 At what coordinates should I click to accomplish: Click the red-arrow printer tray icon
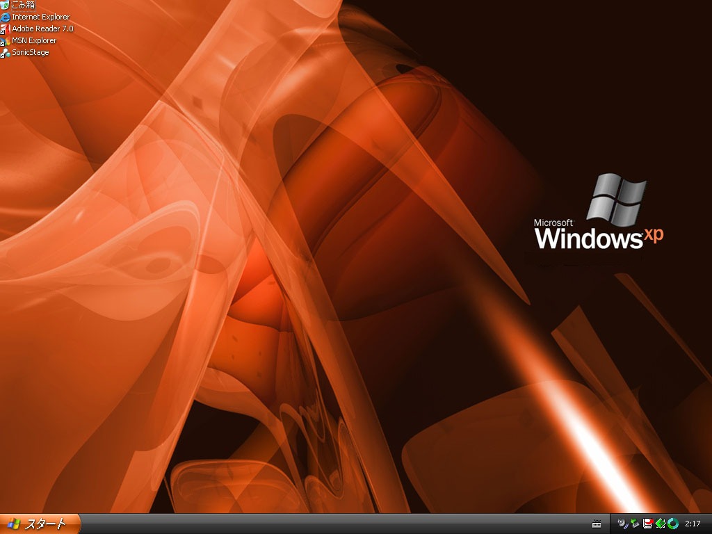[647, 524]
